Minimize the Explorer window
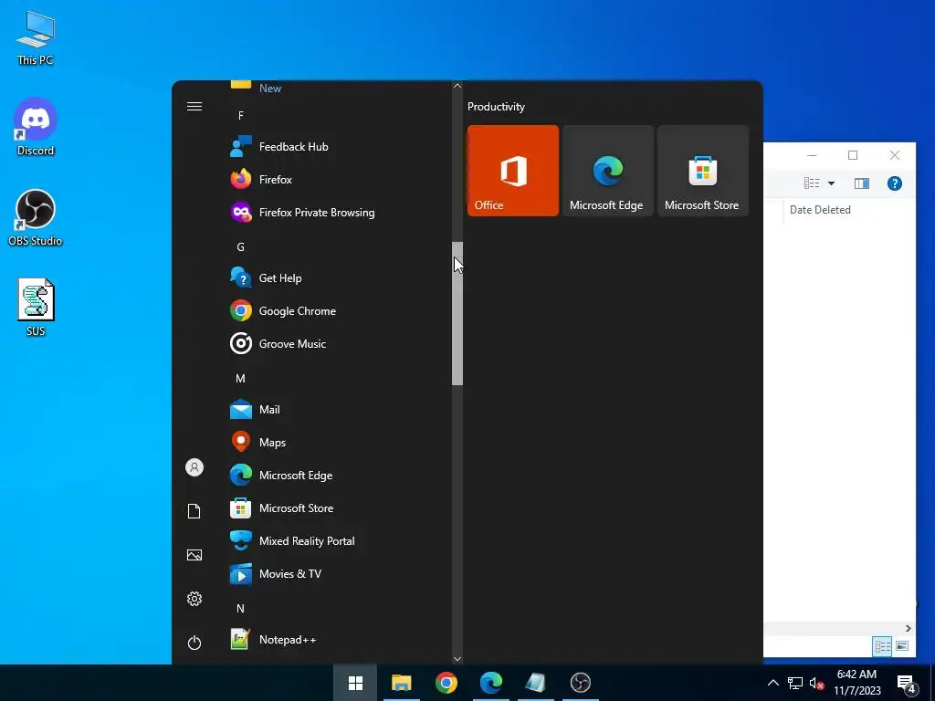This screenshot has width=935, height=701. click(x=812, y=155)
